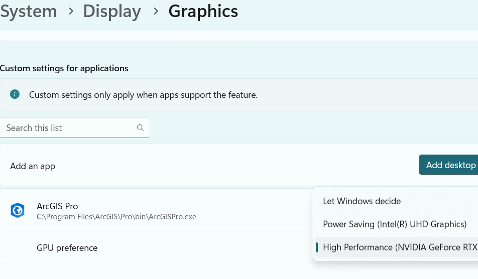This screenshot has height=279, width=478.
Task: Click the chevron between System and Display
Action: (70, 11)
